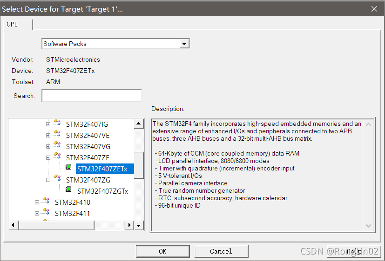The width and height of the screenshot is (385, 261).
Task: Expand the STM32F407VG node
Action: point(48,146)
